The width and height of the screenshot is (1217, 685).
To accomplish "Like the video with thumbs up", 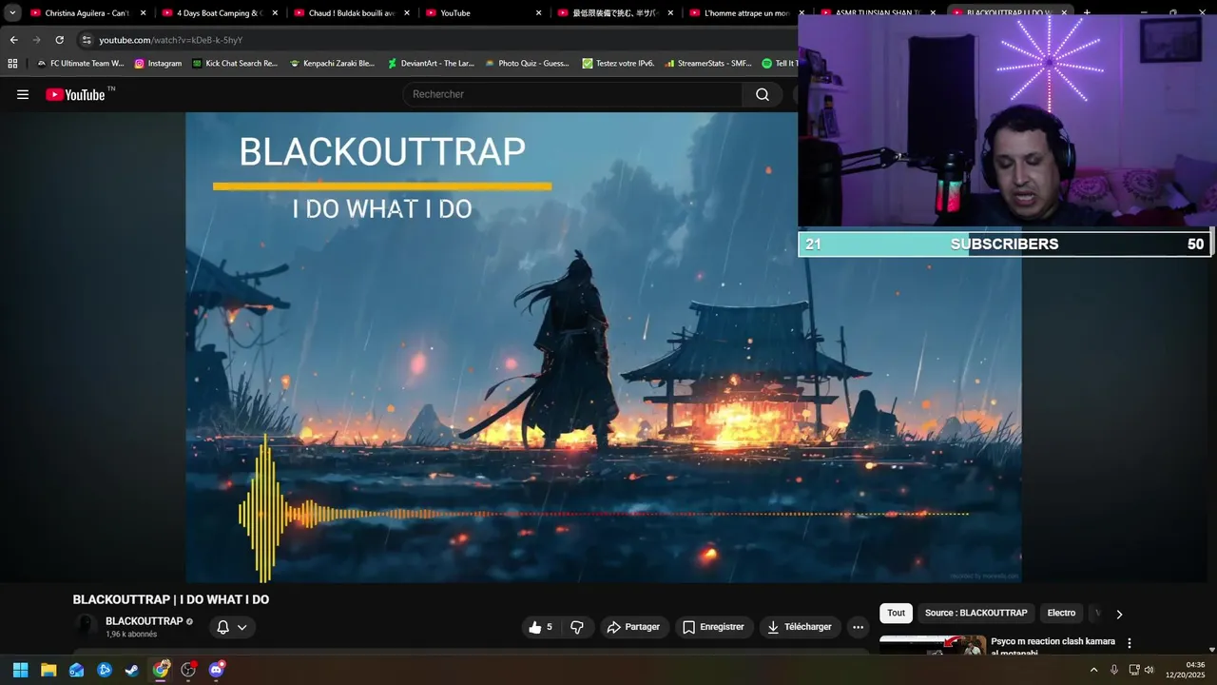I will pos(540,627).
